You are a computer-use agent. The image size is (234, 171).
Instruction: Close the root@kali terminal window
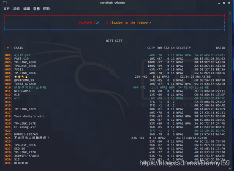229,3
